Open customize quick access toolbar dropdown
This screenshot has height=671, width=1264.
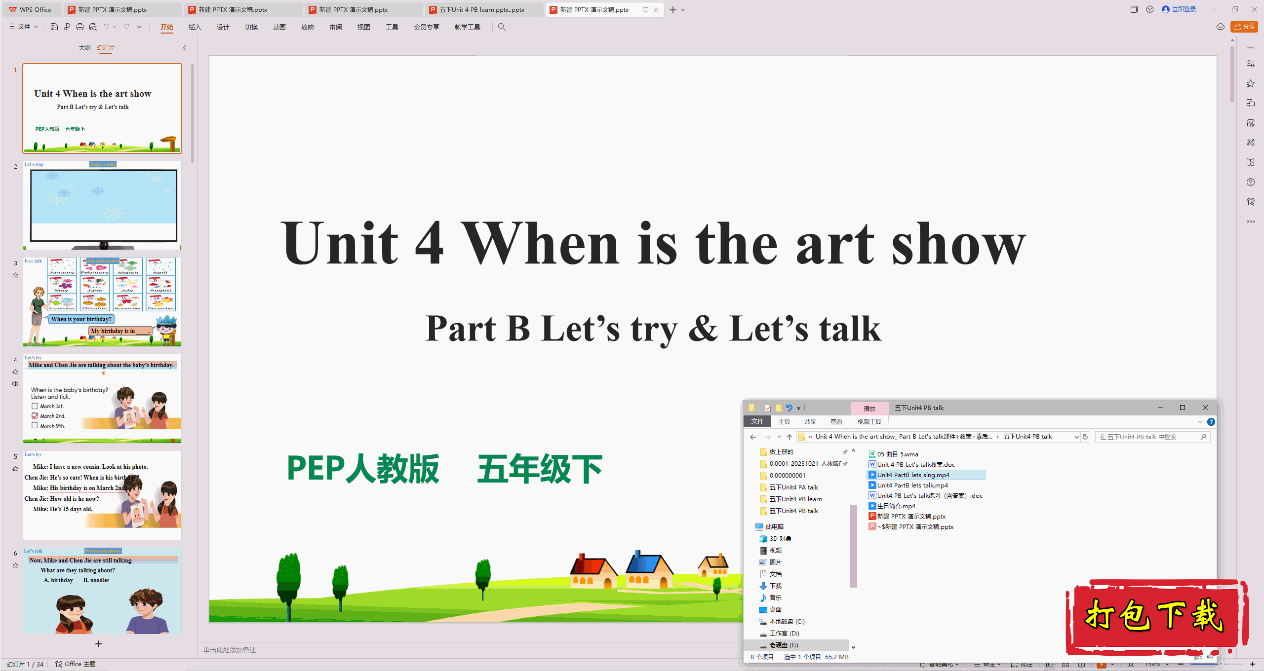pyautogui.click(x=139, y=27)
